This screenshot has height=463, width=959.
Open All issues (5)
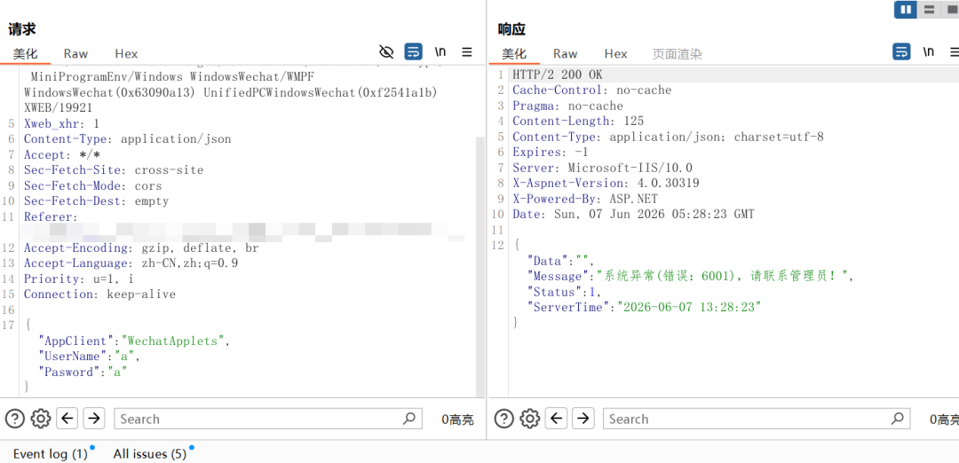(150, 454)
